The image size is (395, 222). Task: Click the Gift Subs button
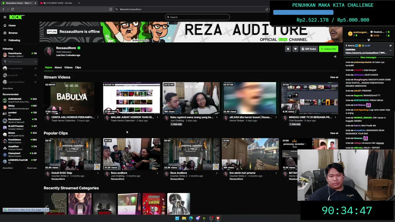(309, 49)
